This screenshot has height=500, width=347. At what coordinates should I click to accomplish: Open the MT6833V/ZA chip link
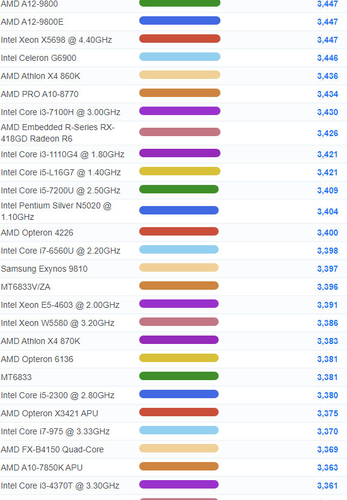25,287
